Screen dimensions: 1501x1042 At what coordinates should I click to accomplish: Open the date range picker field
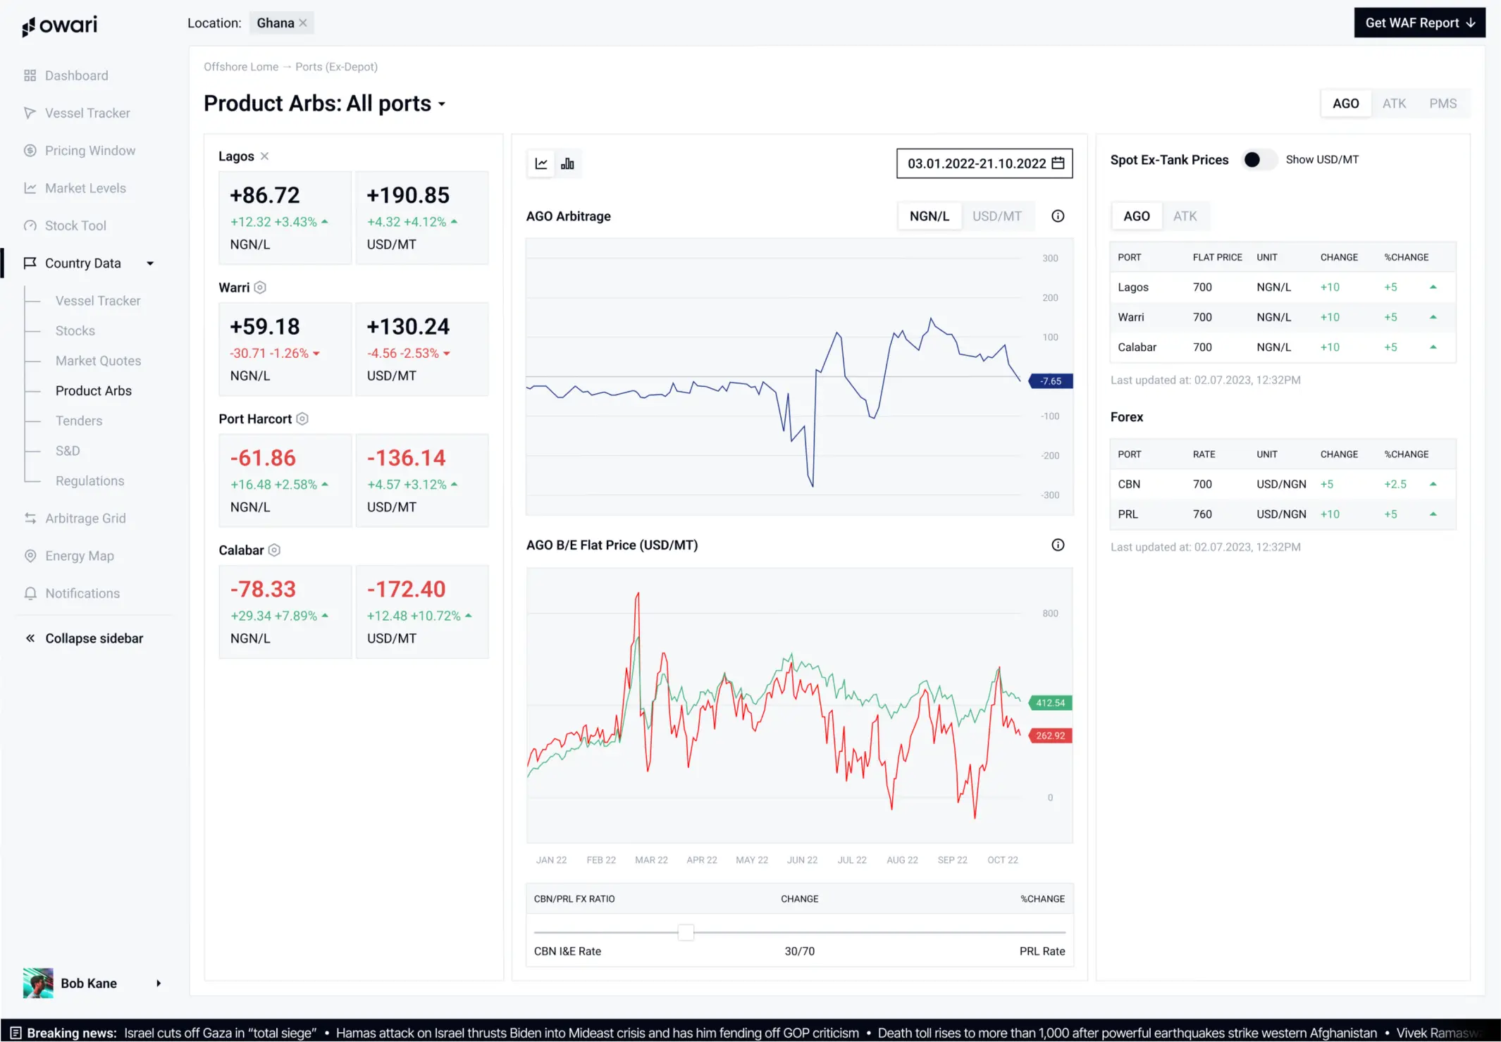(984, 163)
